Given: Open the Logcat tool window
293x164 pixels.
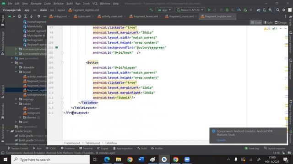Looking at the screenshot, I should pos(103,149).
